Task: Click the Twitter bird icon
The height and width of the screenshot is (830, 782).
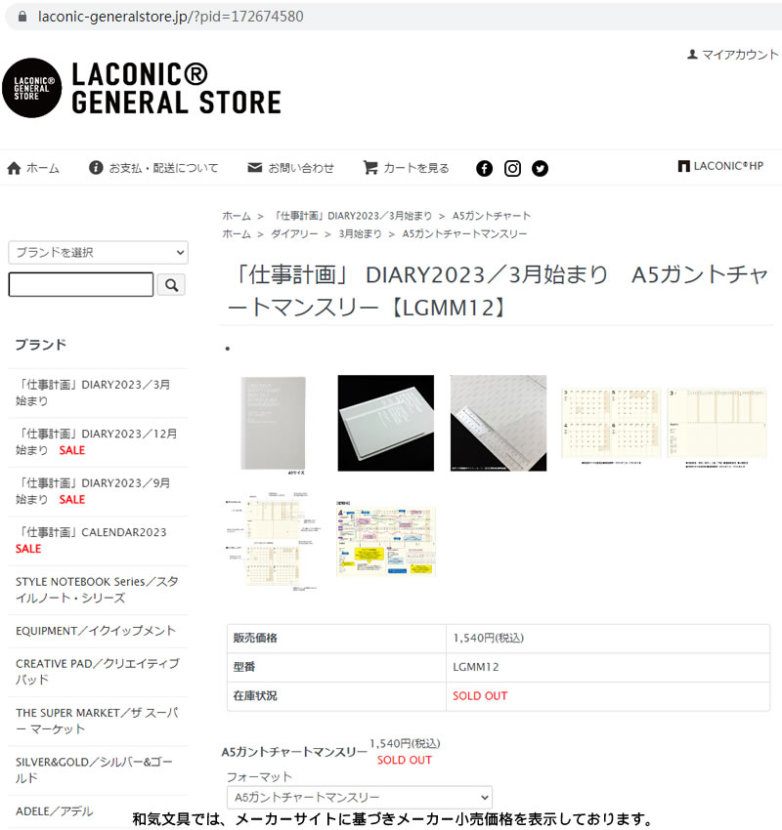Action: (x=540, y=168)
